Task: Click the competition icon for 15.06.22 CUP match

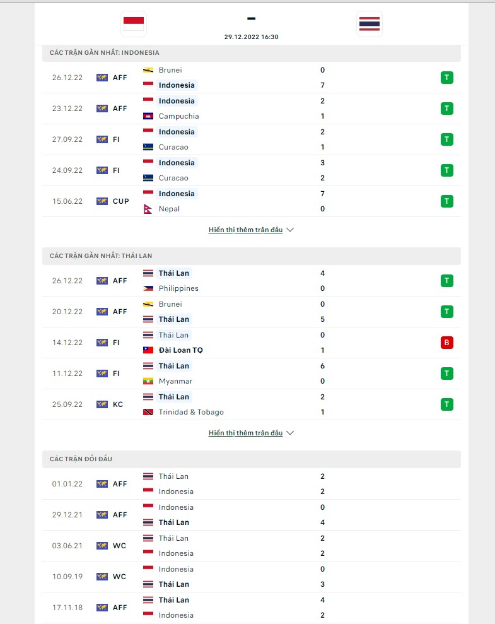Action: 102,201
